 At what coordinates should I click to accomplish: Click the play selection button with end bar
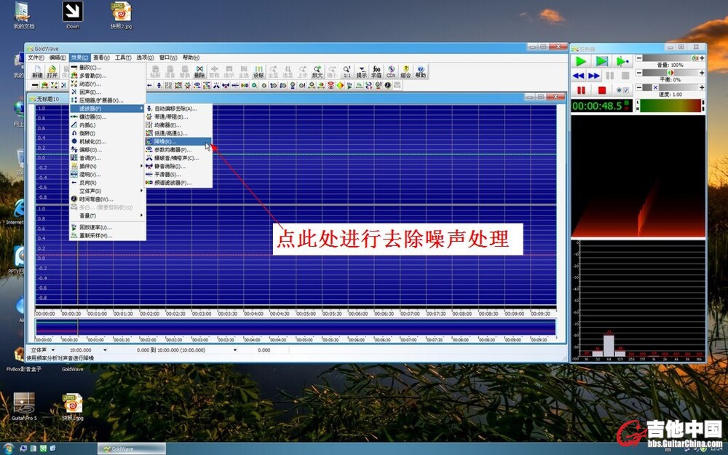point(602,61)
